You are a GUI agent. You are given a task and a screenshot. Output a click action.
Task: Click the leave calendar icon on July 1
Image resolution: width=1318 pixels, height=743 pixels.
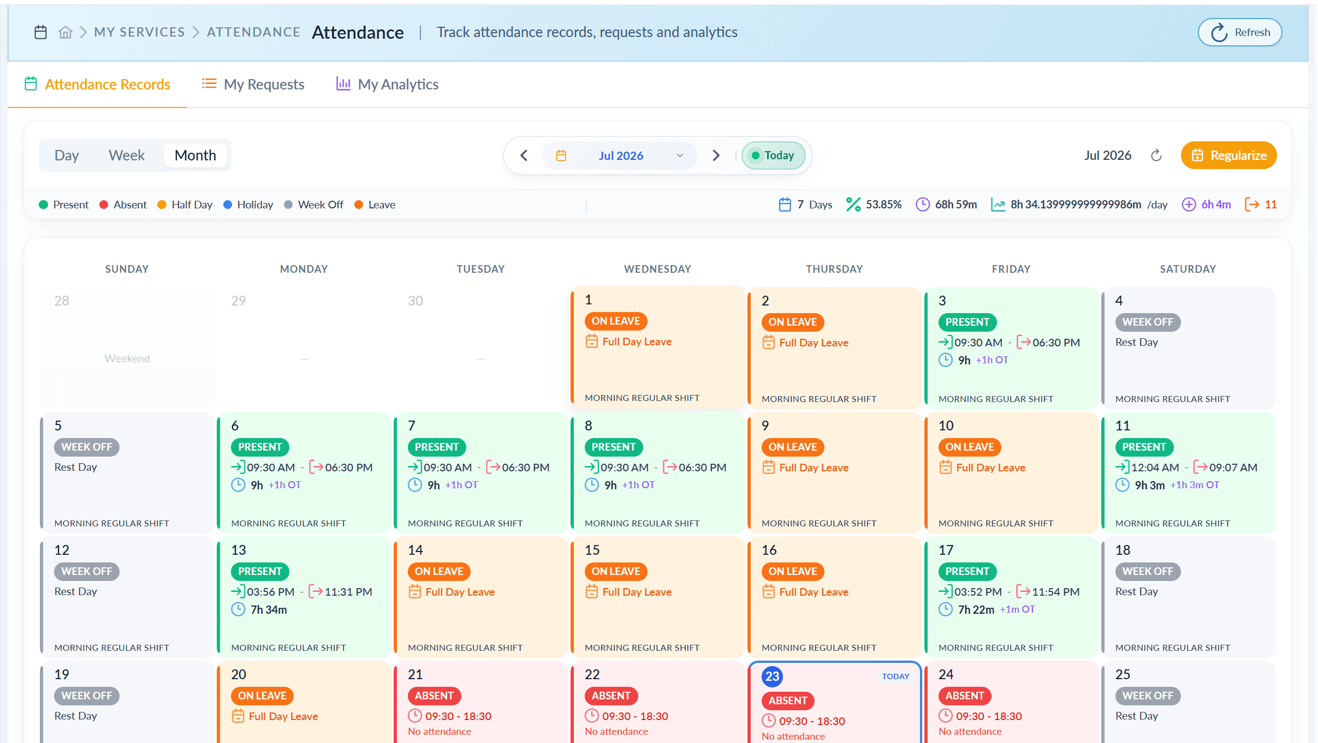591,341
